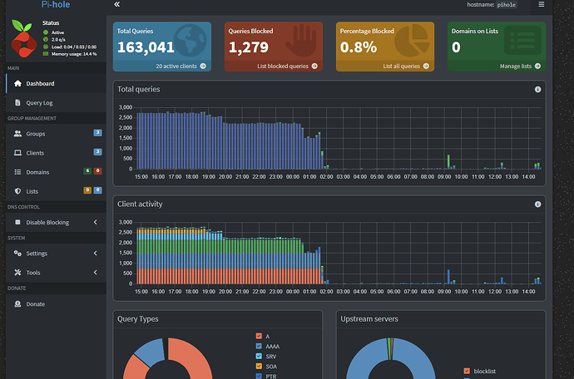Click the Tools wrench icon
Viewport: 574px width, 379px height.
[17, 272]
